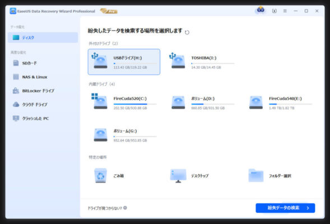Open NAS & Linux recovery
Image resolution: width=330 pixels, height=224 pixels.
coord(43,77)
